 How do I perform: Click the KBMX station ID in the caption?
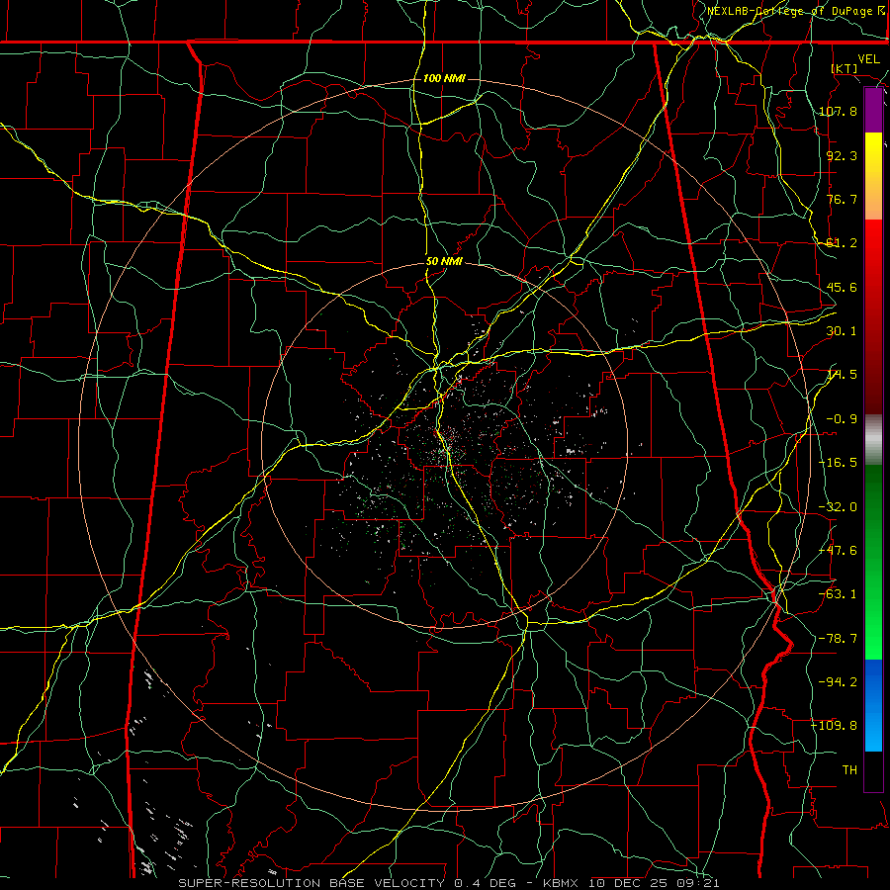tap(561, 883)
